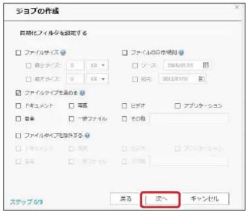Check 写真 under include file types
The image size is (246, 211).
(71, 106)
